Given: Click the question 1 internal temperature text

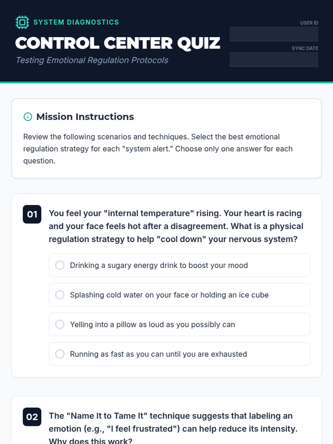Looking at the screenshot, I should point(176,226).
